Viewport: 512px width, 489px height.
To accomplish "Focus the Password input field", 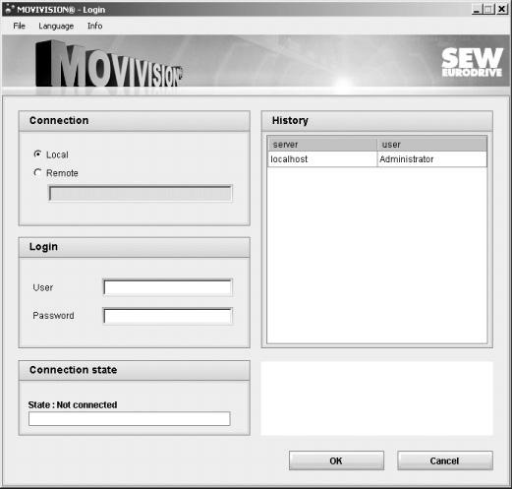I will [167, 316].
